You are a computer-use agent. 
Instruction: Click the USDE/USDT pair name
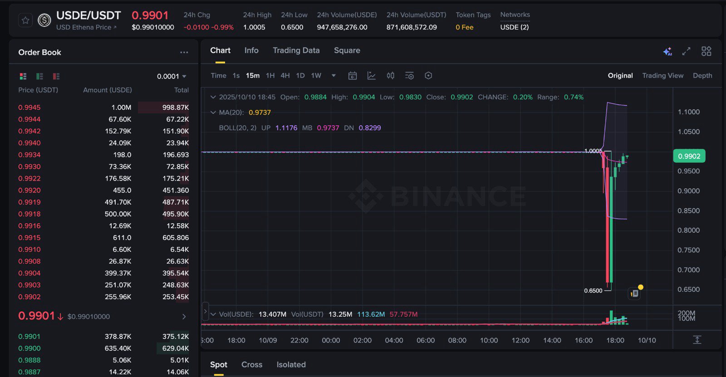click(x=88, y=15)
